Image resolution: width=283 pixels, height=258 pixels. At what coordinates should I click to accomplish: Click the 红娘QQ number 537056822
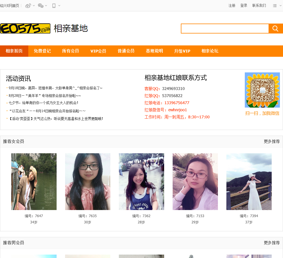(172, 96)
